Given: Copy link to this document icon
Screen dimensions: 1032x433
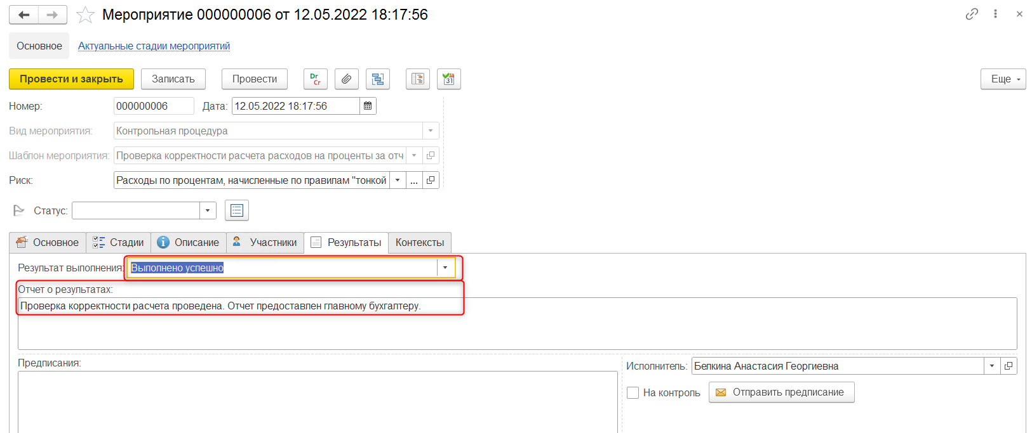Looking at the screenshot, I should [971, 14].
